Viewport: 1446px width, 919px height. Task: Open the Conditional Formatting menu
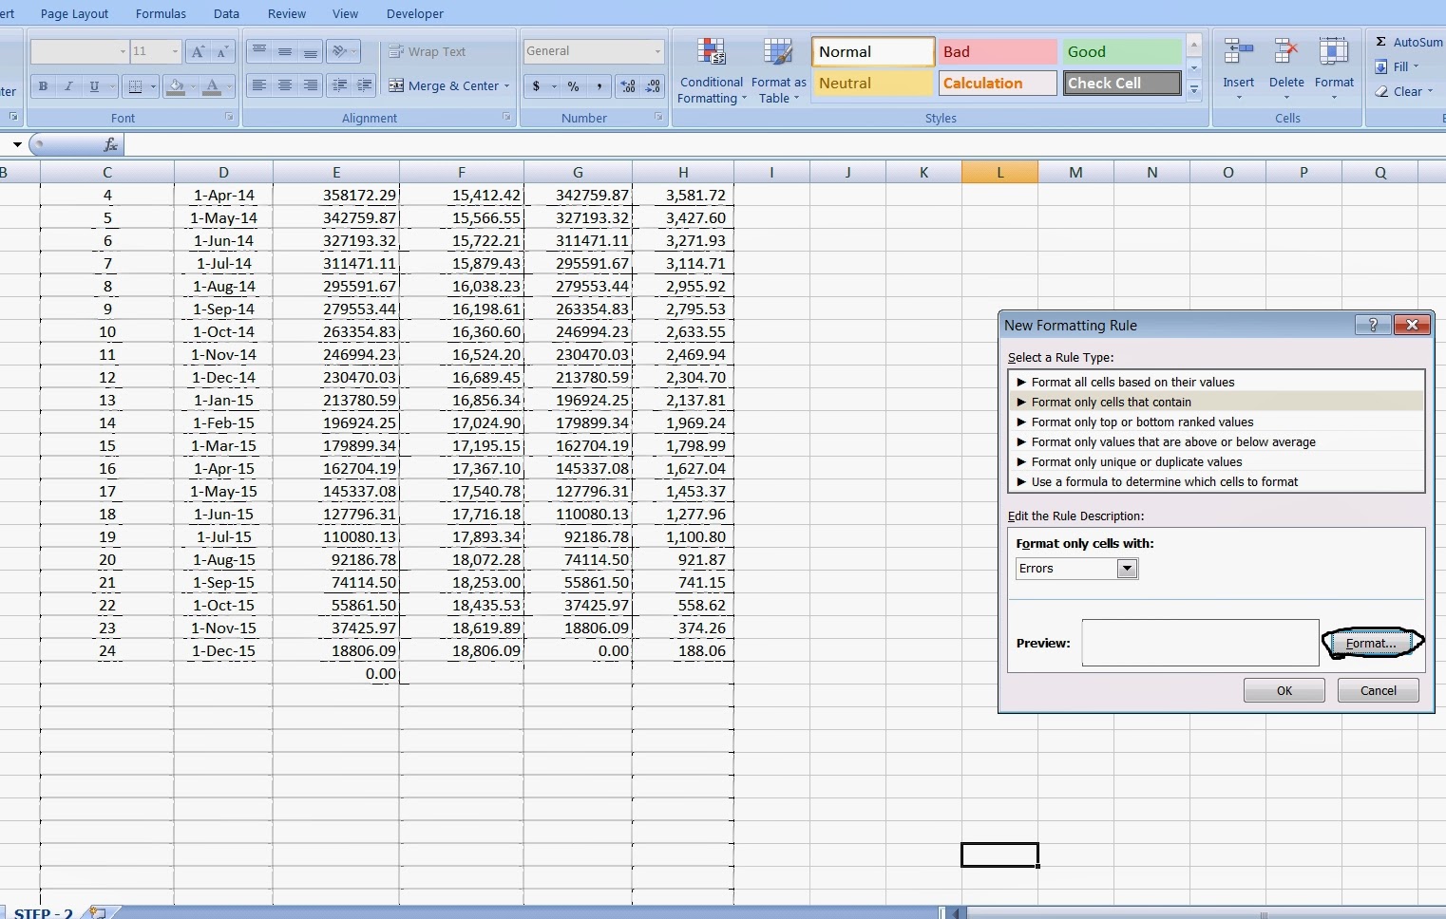[712, 71]
